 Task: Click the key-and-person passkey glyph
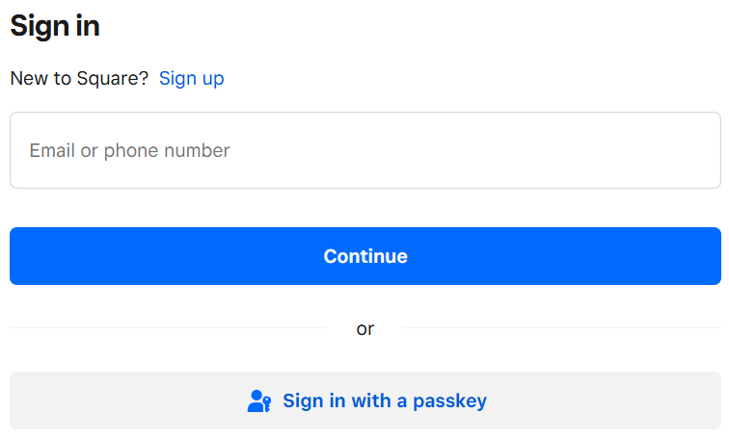(x=259, y=400)
